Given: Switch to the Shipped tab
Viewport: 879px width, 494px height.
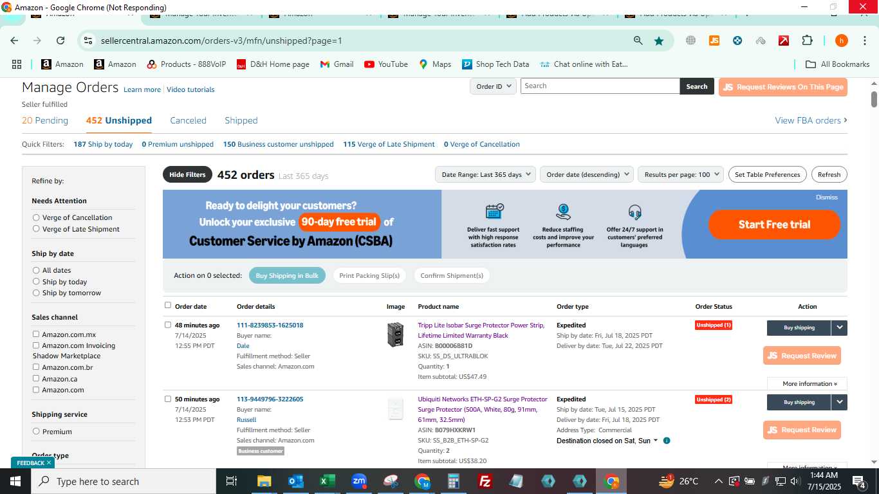Looking at the screenshot, I should pyautogui.click(x=241, y=120).
